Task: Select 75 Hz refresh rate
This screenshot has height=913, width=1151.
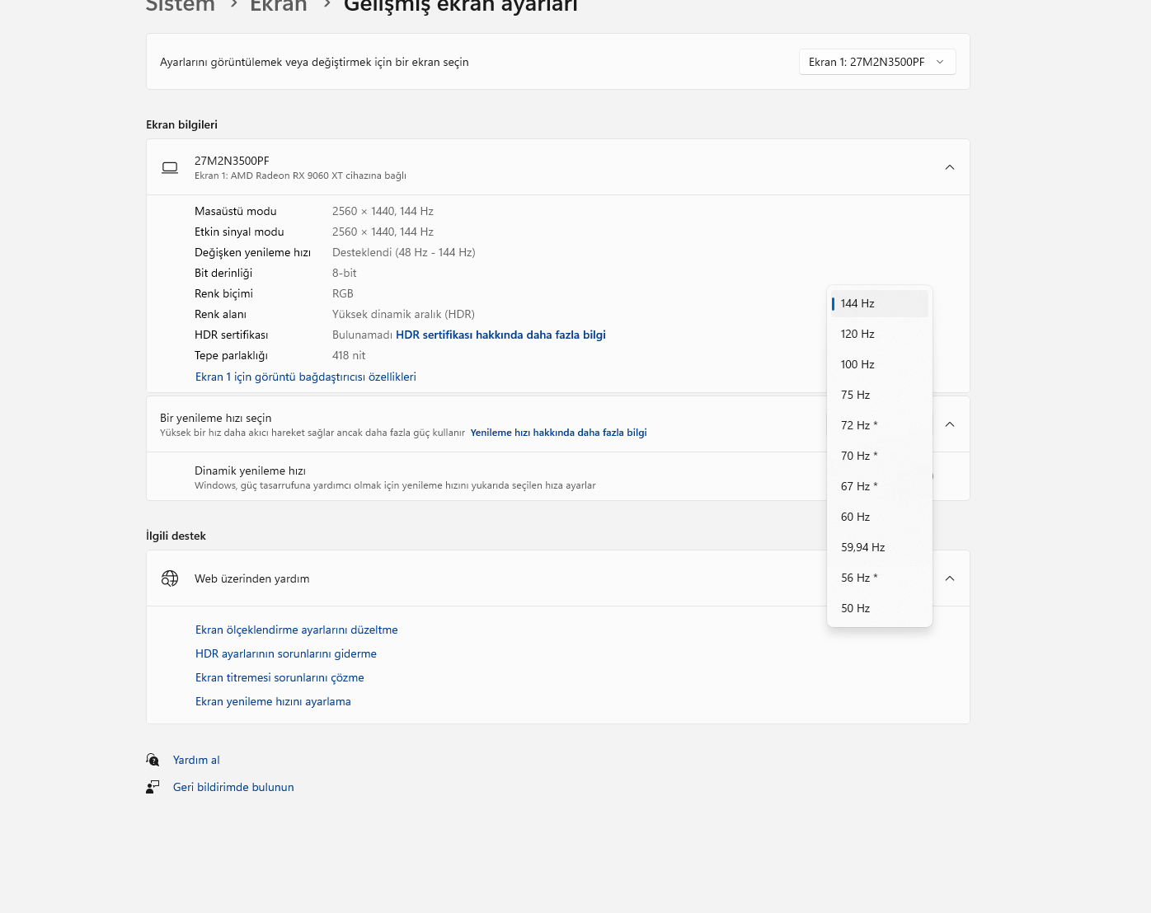Action: click(x=880, y=395)
